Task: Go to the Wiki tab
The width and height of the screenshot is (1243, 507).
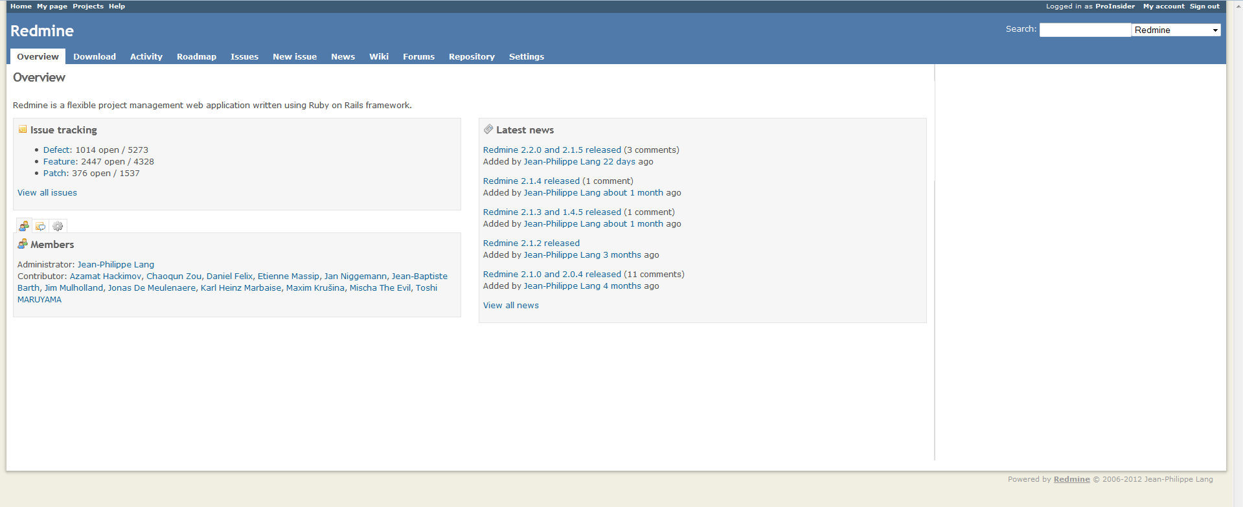Action: point(379,56)
